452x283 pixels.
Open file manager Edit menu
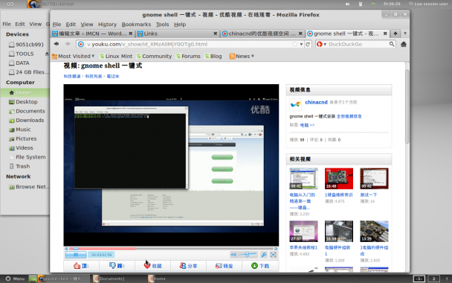coord(20,24)
